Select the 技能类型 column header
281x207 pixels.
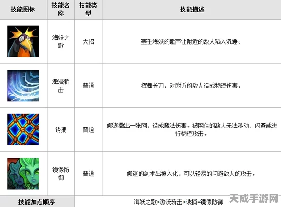click(88, 9)
